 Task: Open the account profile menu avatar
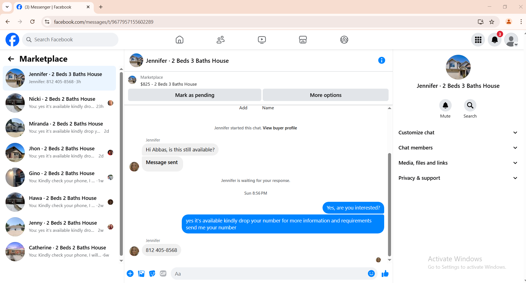coord(511,40)
